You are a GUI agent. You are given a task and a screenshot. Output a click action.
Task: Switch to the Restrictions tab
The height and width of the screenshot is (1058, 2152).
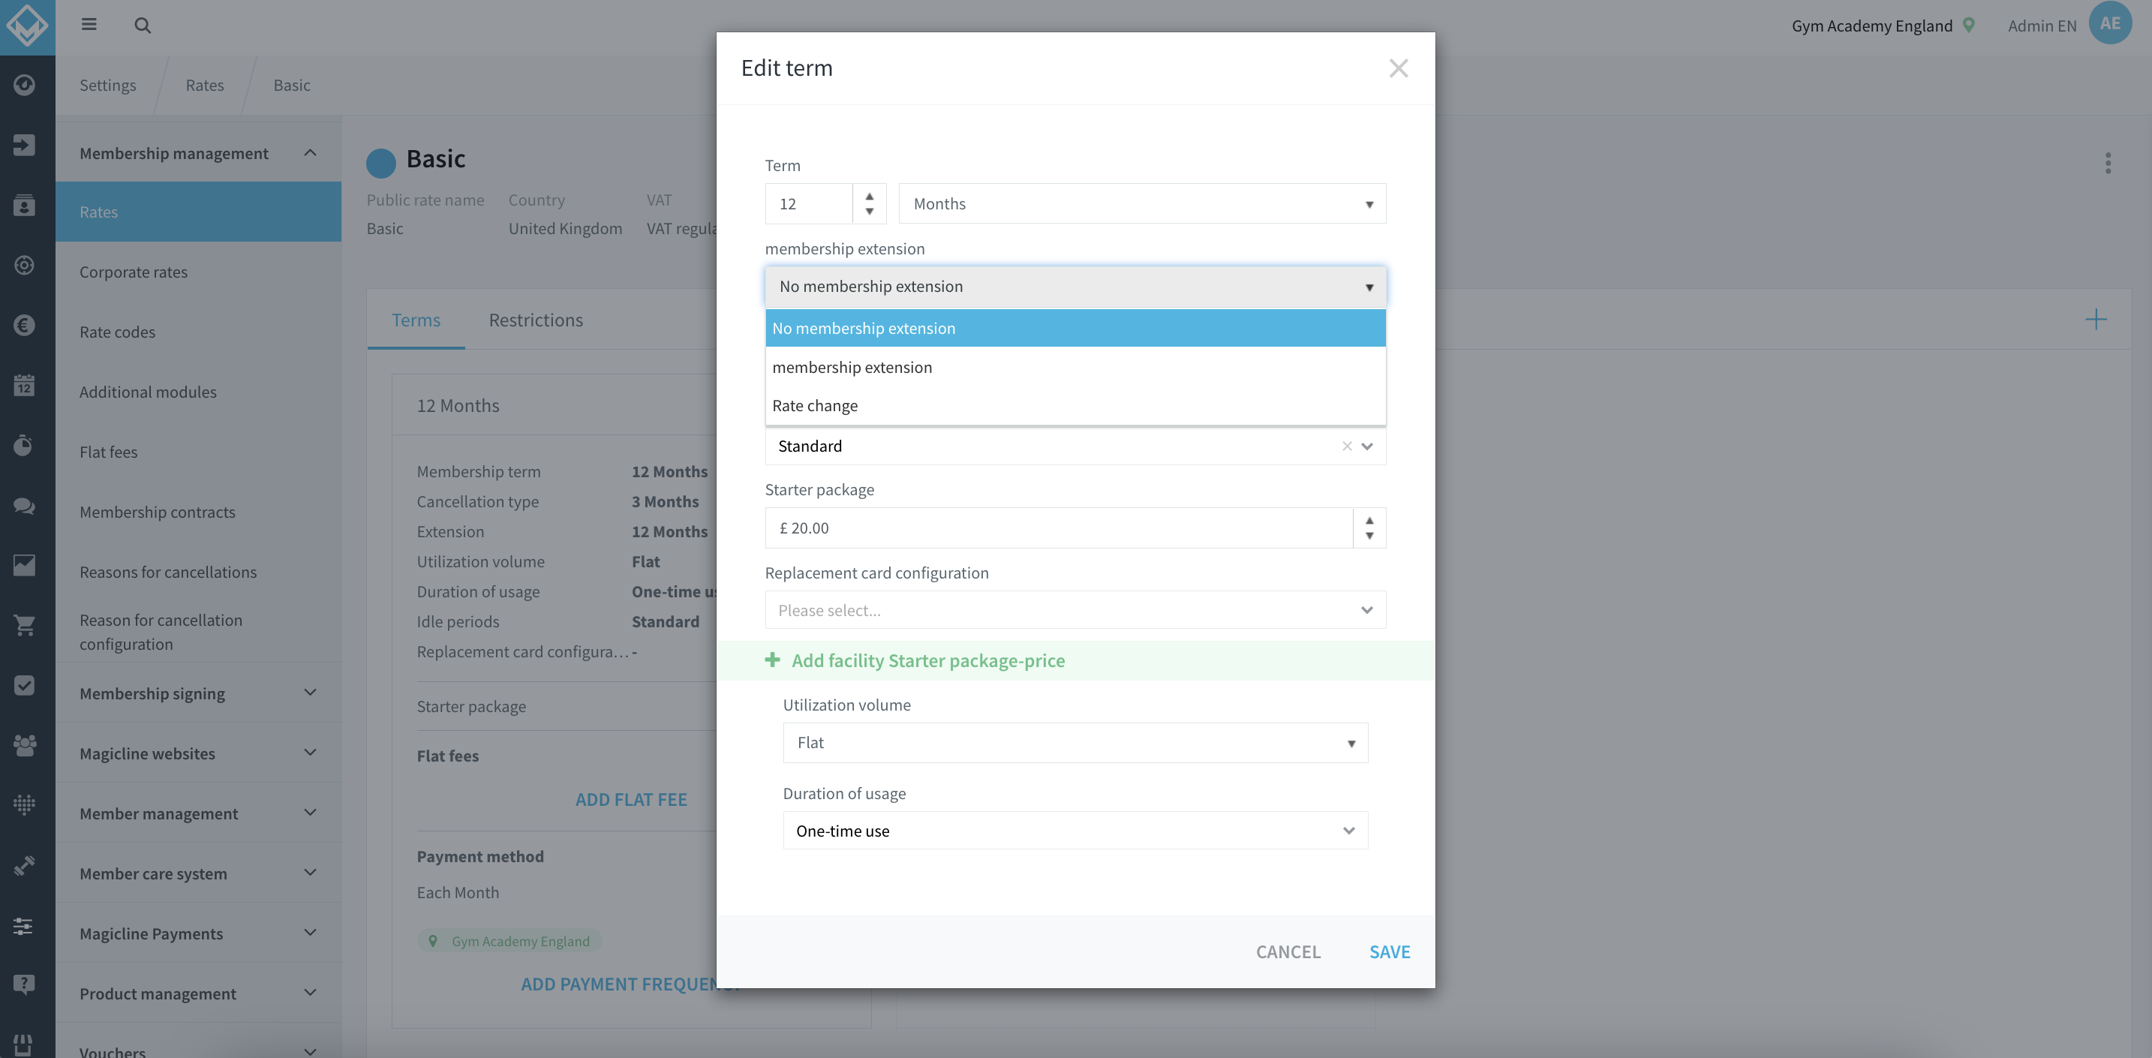[x=536, y=320]
